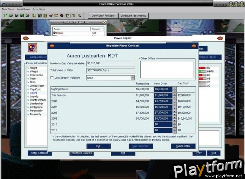
Task: Click the rating bar showing 92
Action: 202,68
